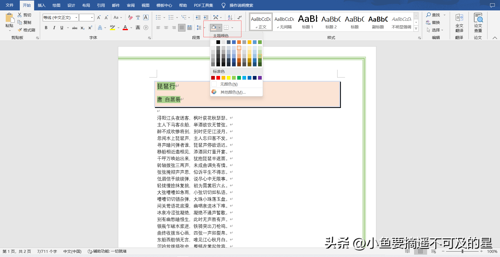Screen dimensions: 500x257
Task: Click the Format Painter (格式刷) brush icon
Action: click(20, 30)
